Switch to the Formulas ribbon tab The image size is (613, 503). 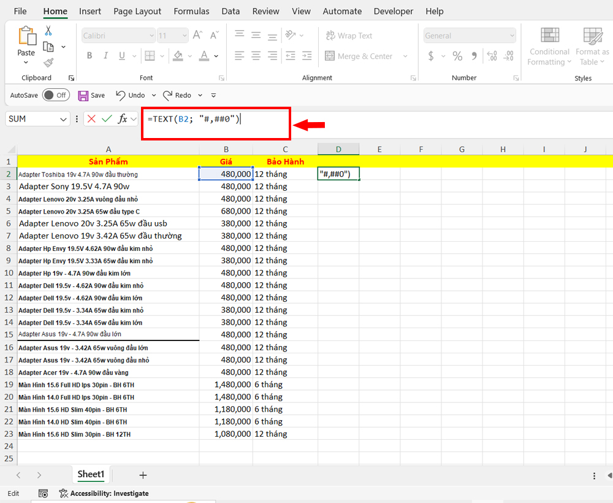click(x=191, y=11)
